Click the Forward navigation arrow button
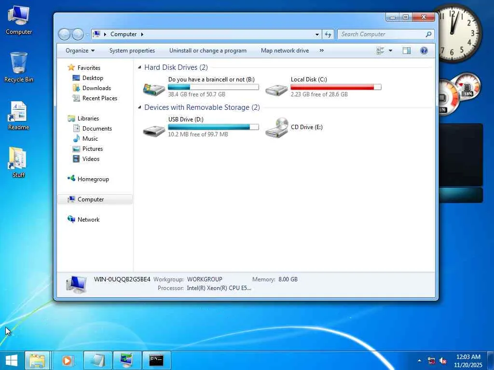The width and height of the screenshot is (494, 370). tap(78, 34)
